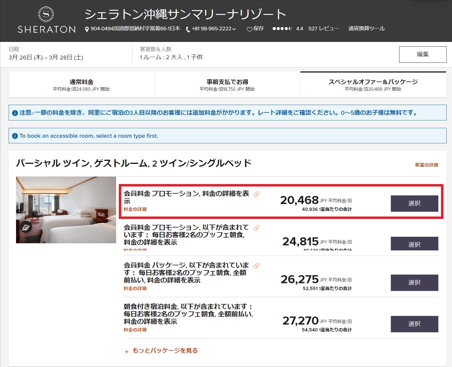Open the 通貨換算ツール link

pyautogui.click(x=366, y=29)
